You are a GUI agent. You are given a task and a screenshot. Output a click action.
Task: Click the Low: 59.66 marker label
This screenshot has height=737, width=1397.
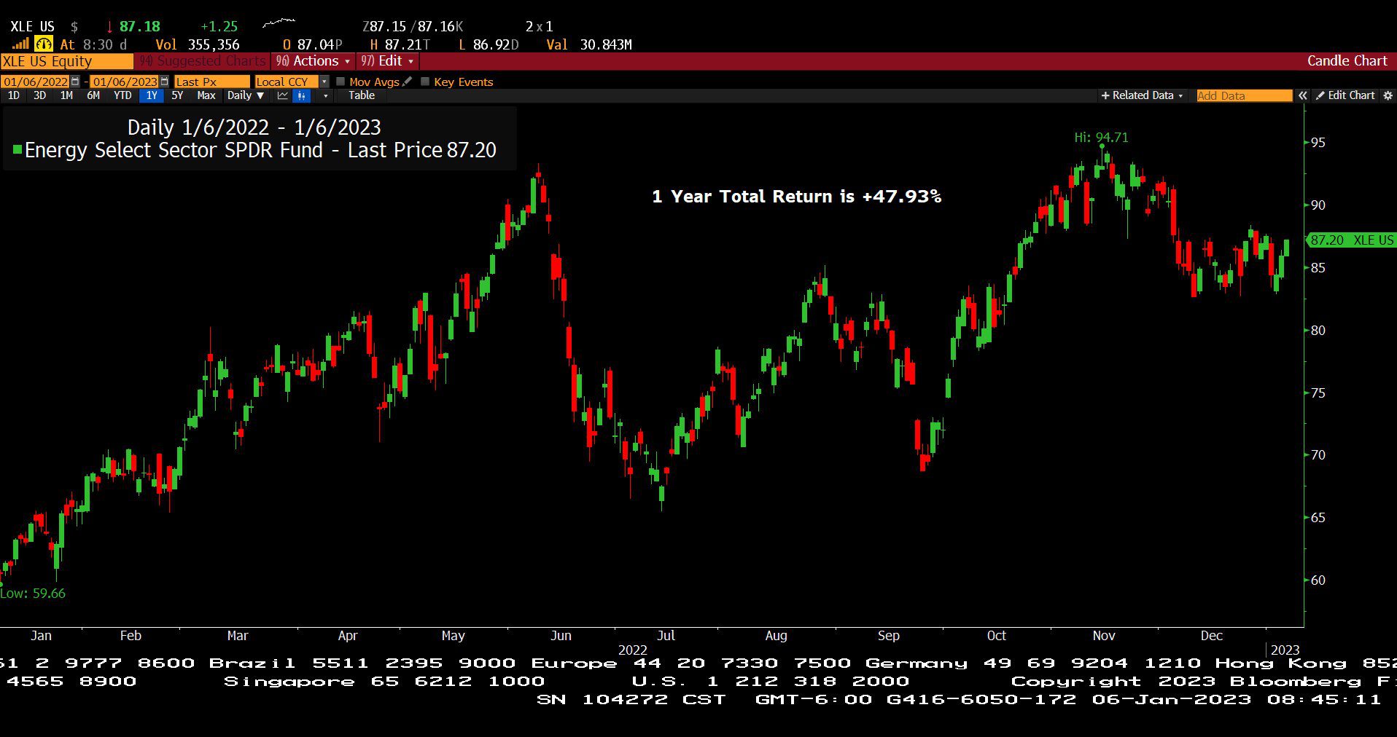(33, 594)
